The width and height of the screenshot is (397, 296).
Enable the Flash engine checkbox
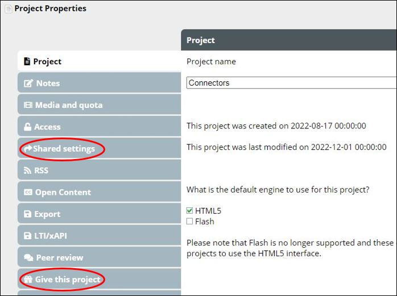click(x=190, y=222)
